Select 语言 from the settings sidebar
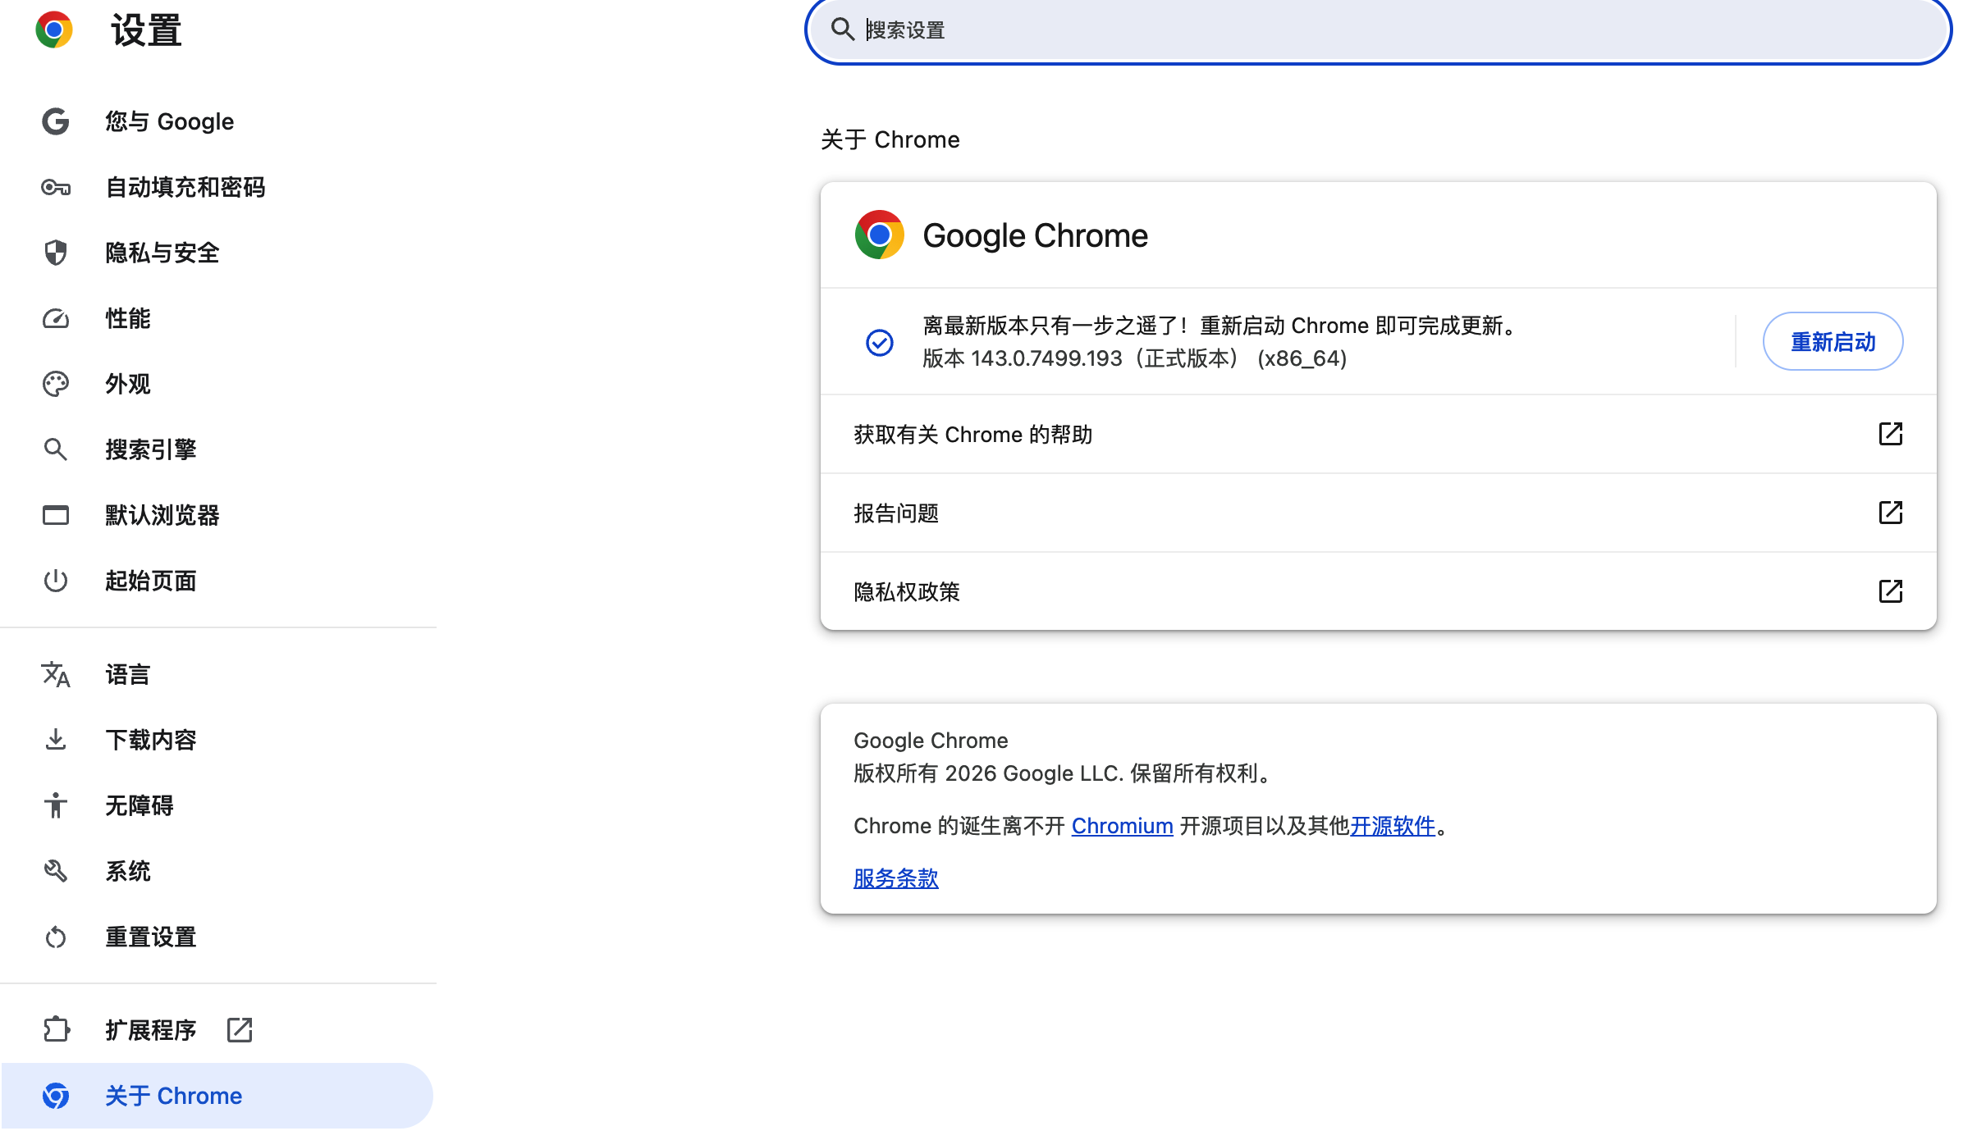The width and height of the screenshot is (1986, 1140). coord(127,674)
